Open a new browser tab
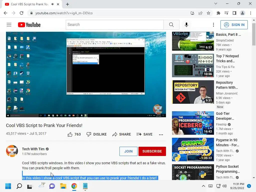 point(67,4)
